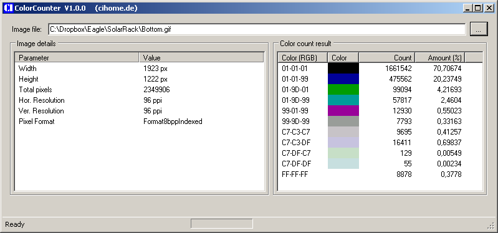Screen dimensions: 498x233
Task: Sort by 'Color (RGB)' column header
Action: [x=303, y=58]
